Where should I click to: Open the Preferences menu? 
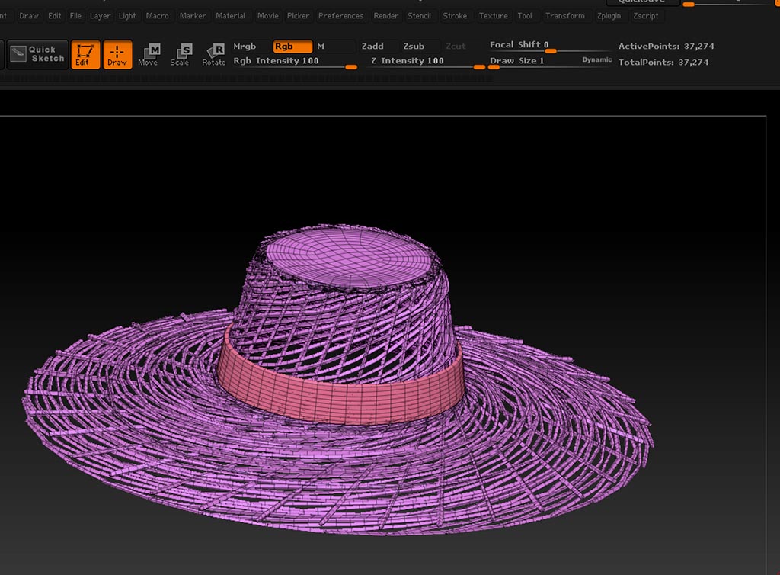tap(340, 16)
